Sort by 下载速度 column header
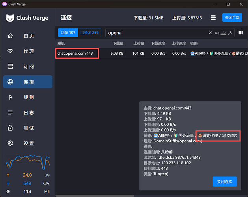This screenshot has height=197, width=248. click(x=158, y=43)
